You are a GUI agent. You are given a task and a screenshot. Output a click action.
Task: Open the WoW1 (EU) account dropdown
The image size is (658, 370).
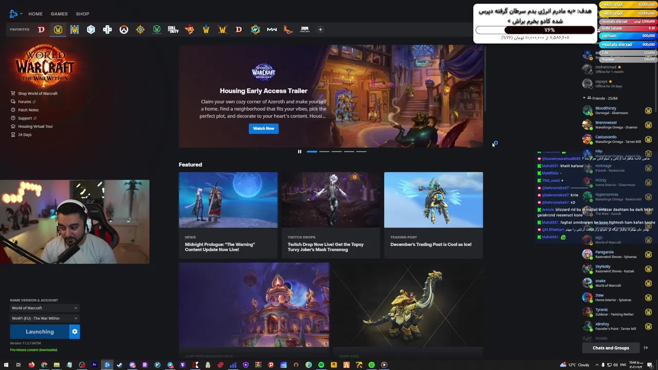pyautogui.click(x=44, y=318)
